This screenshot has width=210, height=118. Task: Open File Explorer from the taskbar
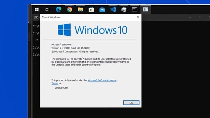point(80,10)
